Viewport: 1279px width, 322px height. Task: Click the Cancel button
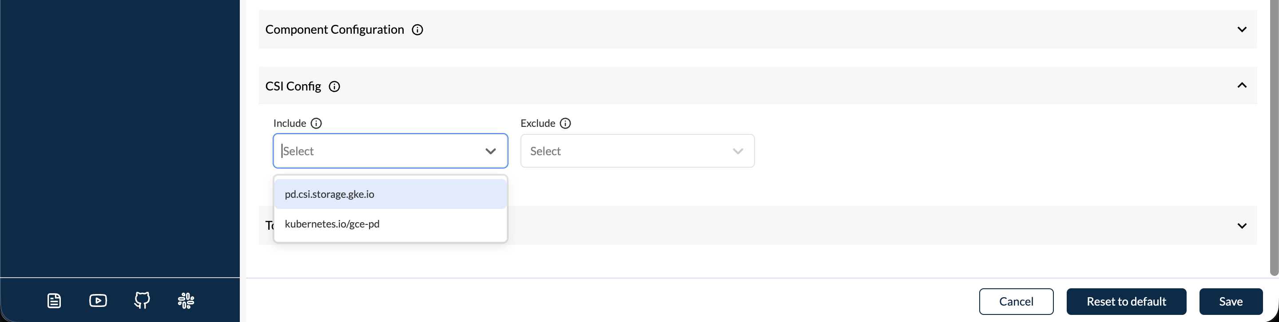pyautogui.click(x=1016, y=302)
